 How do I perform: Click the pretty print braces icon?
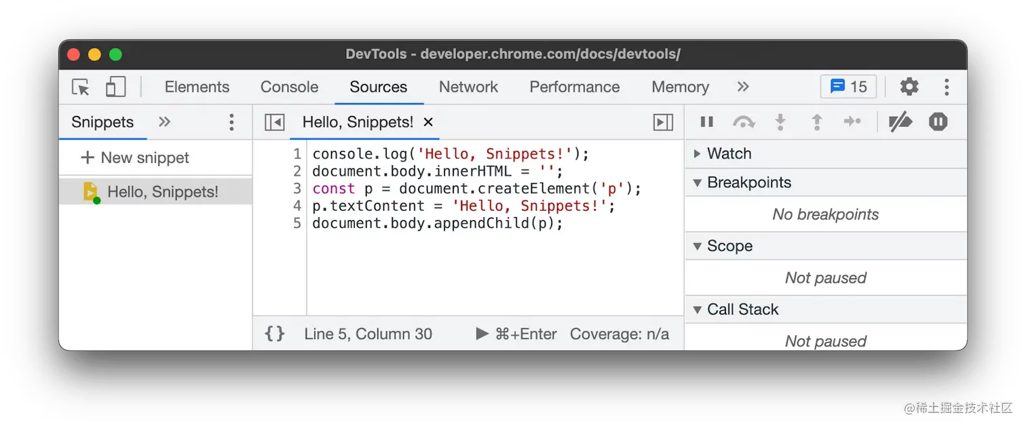coord(275,334)
